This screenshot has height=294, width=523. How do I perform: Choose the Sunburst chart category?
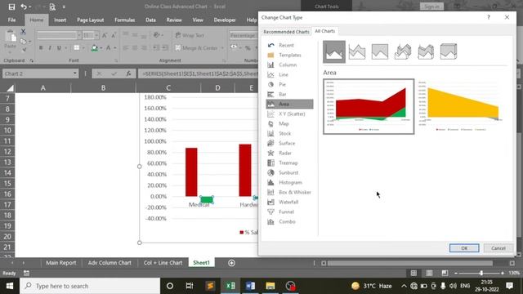tap(289, 172)
